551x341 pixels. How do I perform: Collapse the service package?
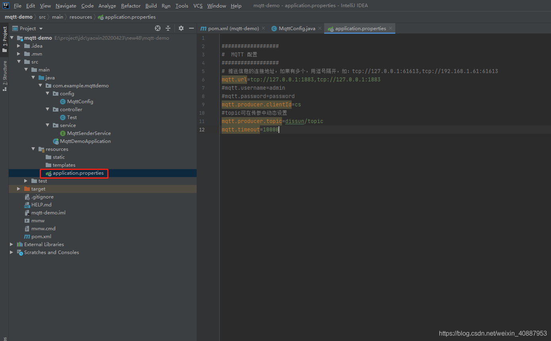coord(47,125)
